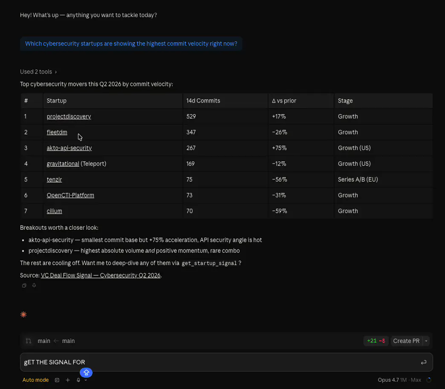The height and width of the screenshot is (389, 445).
Task: Click the bell icon below the response
Action: [x=34, y=285]
